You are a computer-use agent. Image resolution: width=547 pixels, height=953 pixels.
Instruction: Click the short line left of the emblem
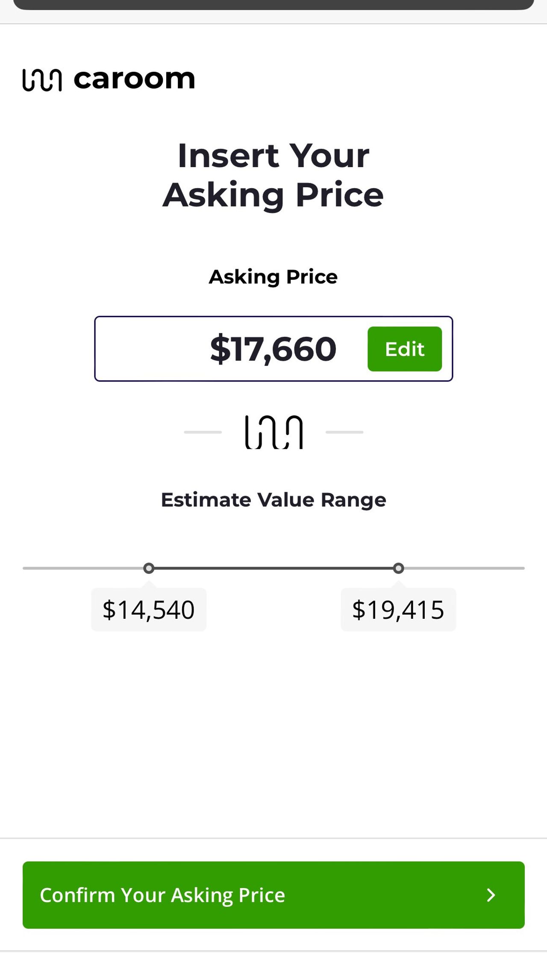point(203,432)
